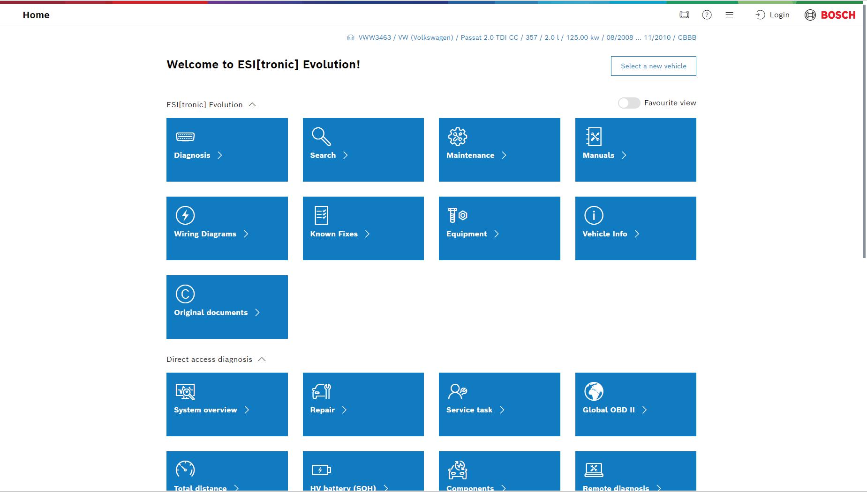Click the Known Fixes checklist icon
Viewport: 867px width, 492px height.
pyautogui.click(x=321, y=215)
